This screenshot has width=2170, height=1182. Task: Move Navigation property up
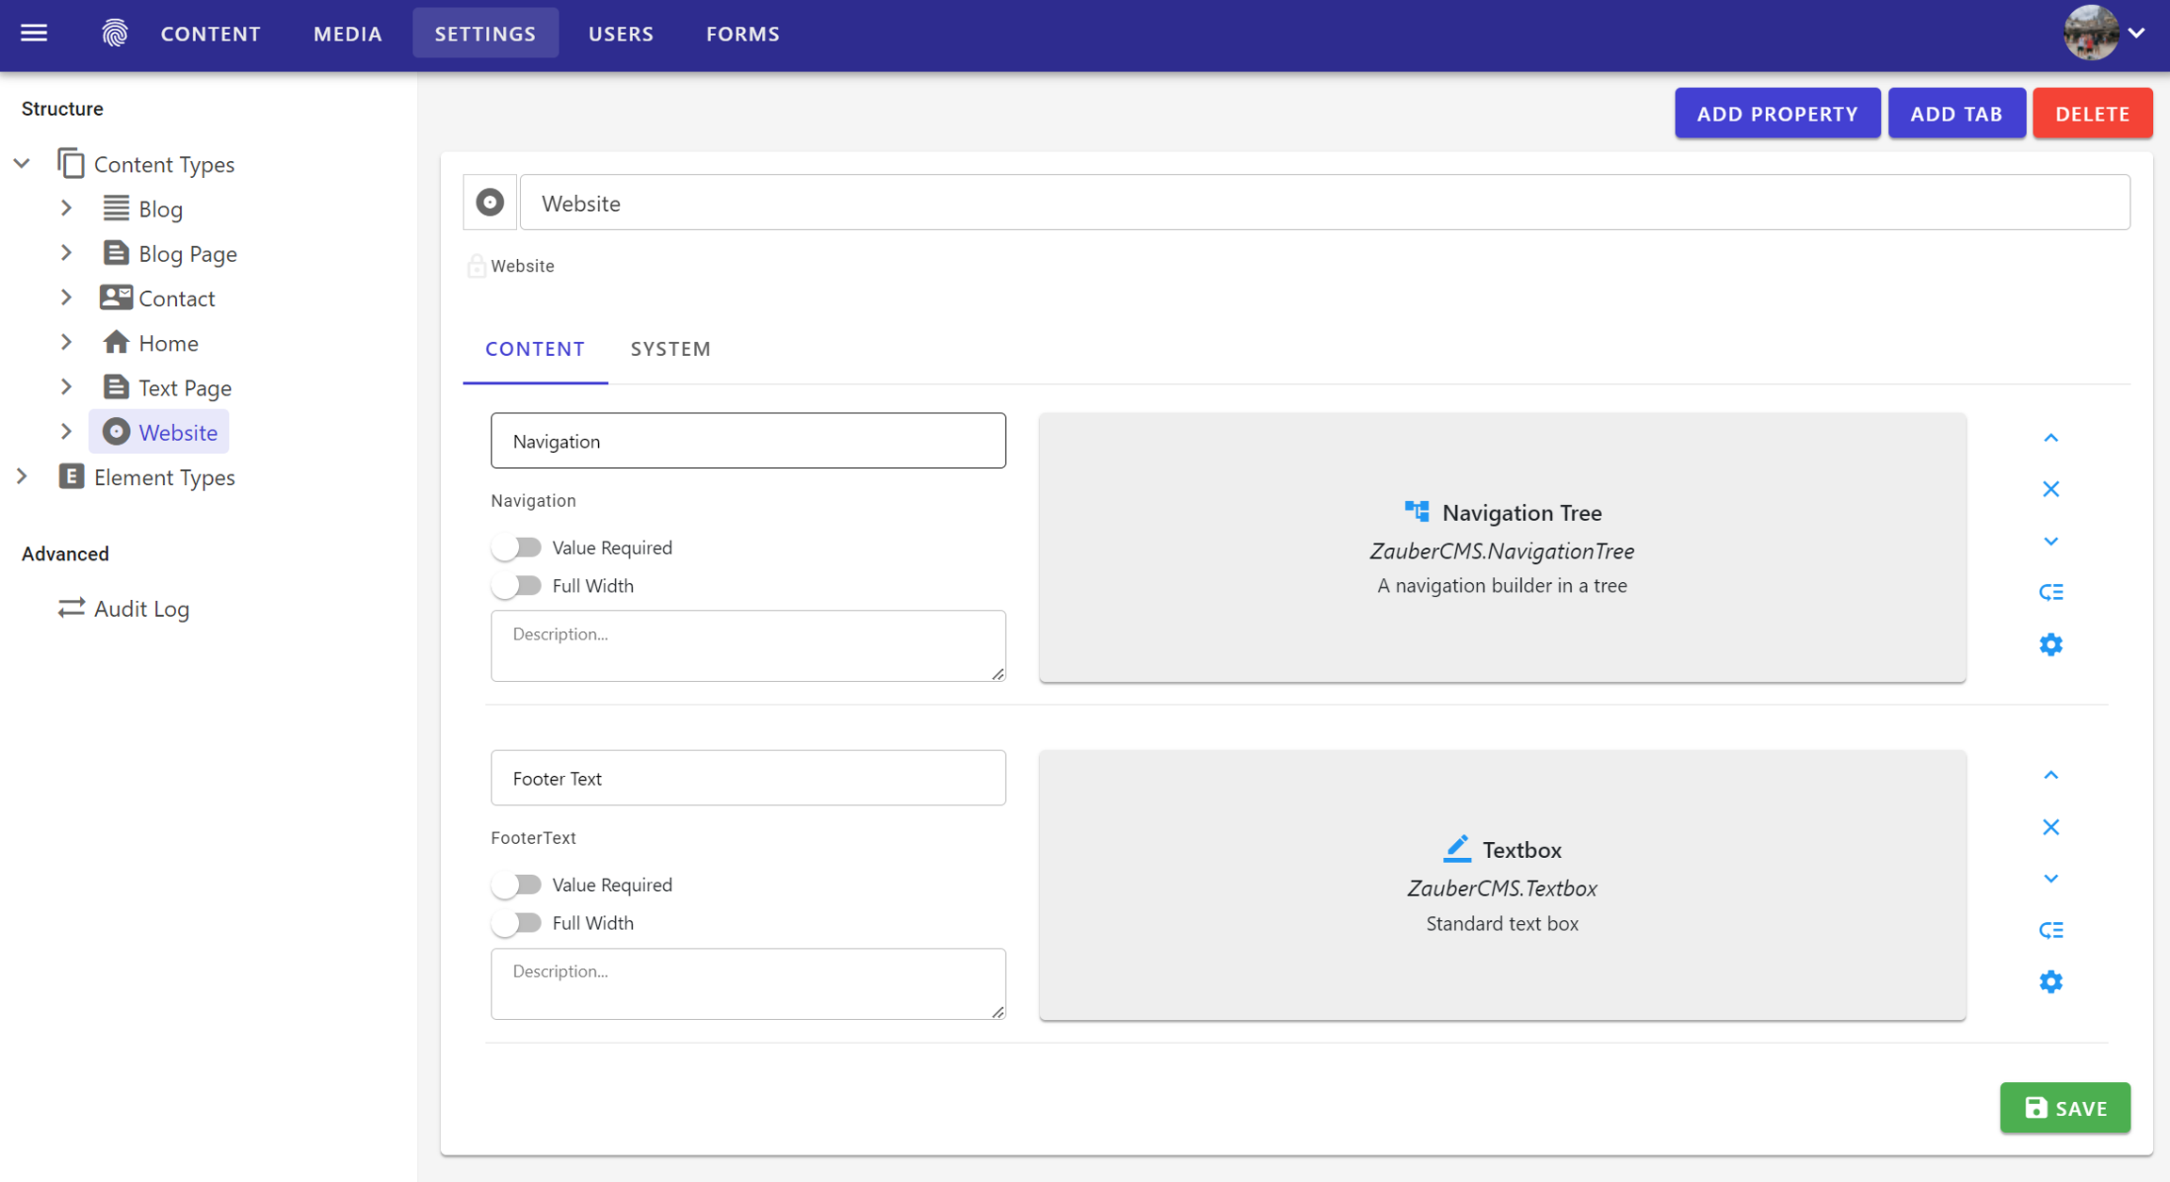(x=2050, y=438)
